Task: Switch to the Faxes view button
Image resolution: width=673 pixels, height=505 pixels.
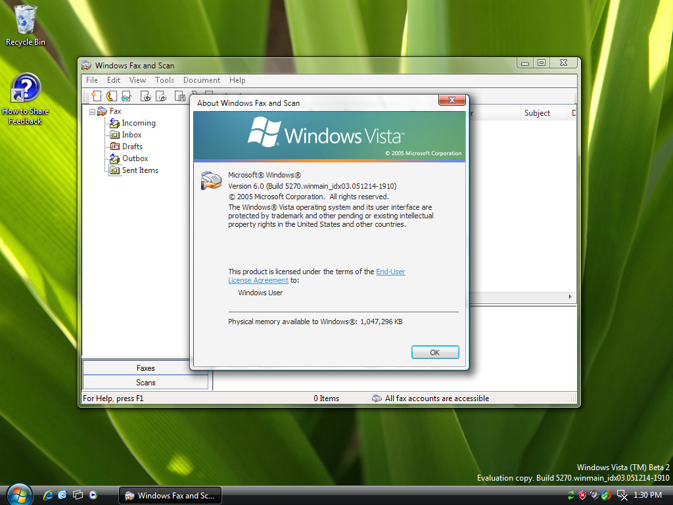Action: click(145, 368)
